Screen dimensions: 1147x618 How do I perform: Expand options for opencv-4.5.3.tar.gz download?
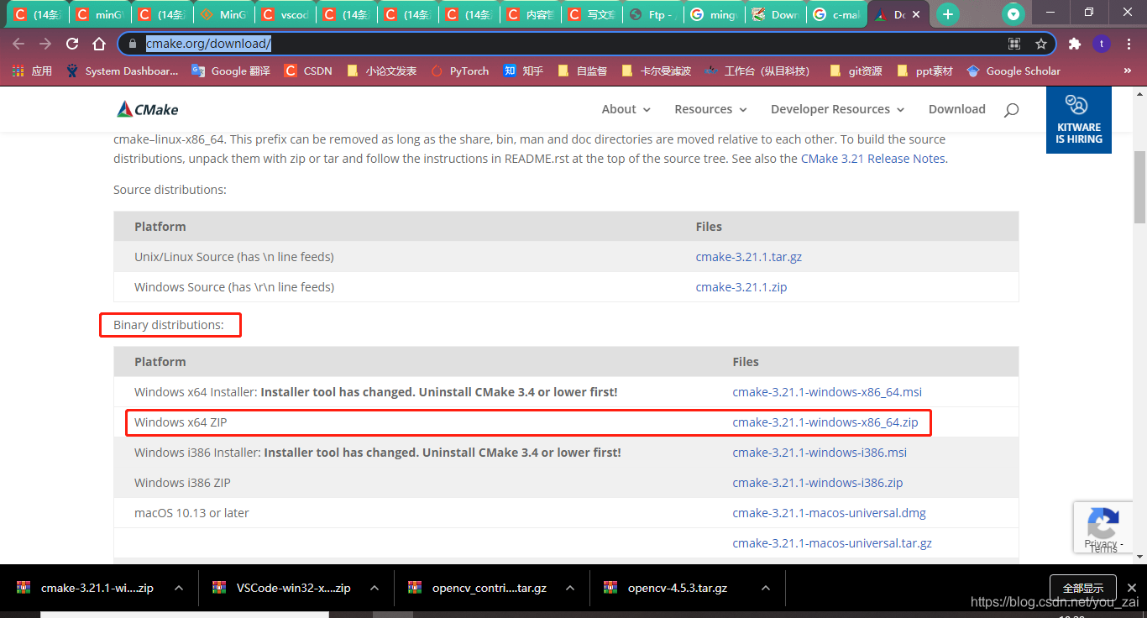766,589
